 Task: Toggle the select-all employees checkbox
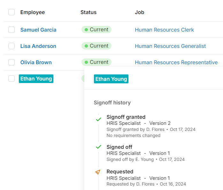(12, 12)
